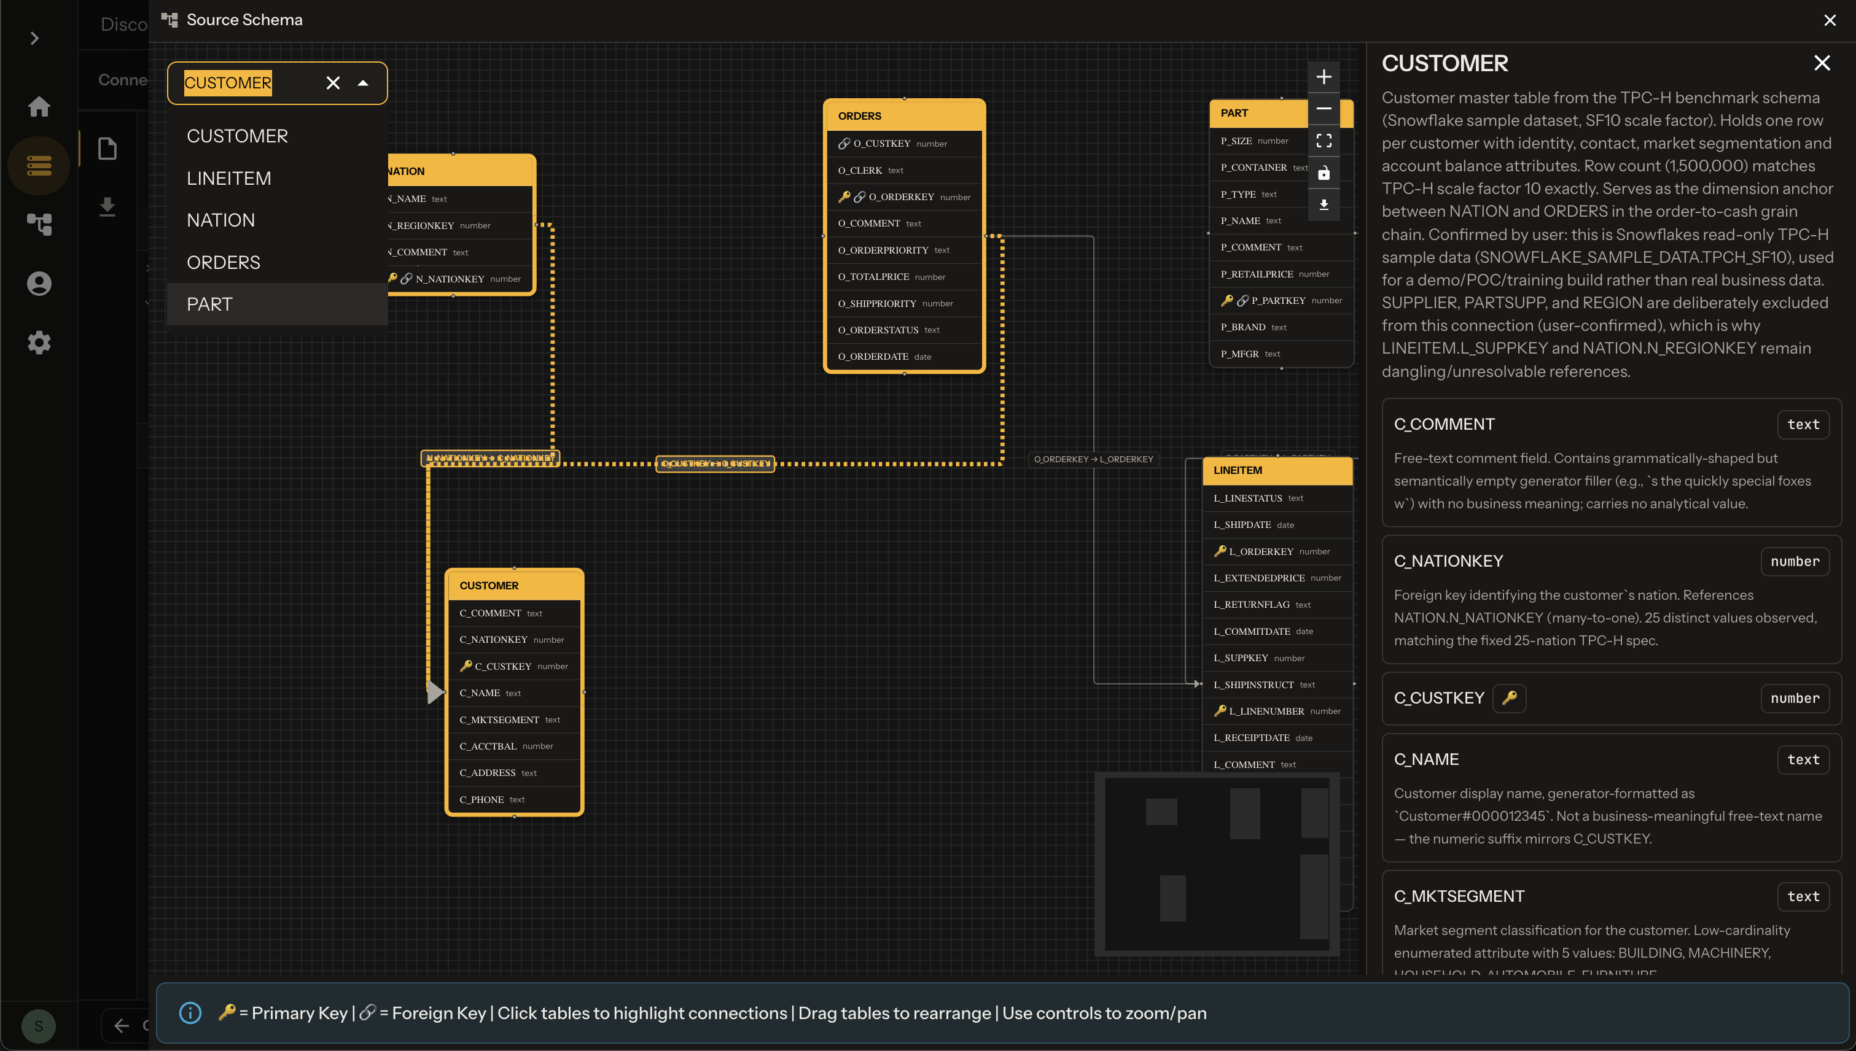Open the user account icon in sidebar
The height and width of the screenshot is (1051, 1856).
39,284
